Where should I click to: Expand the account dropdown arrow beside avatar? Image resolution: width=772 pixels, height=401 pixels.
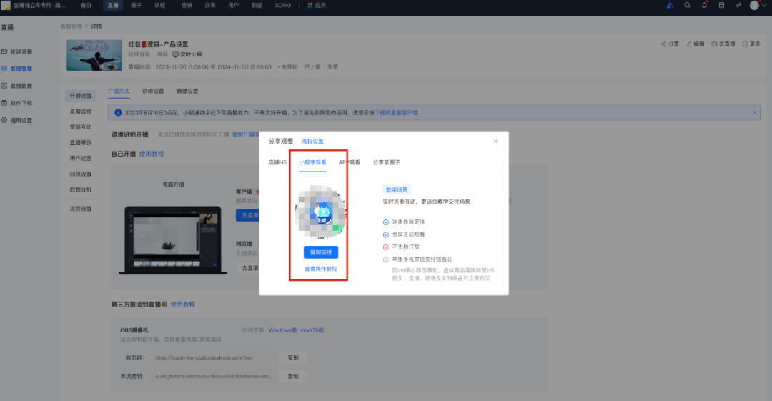tap(764, 6)
